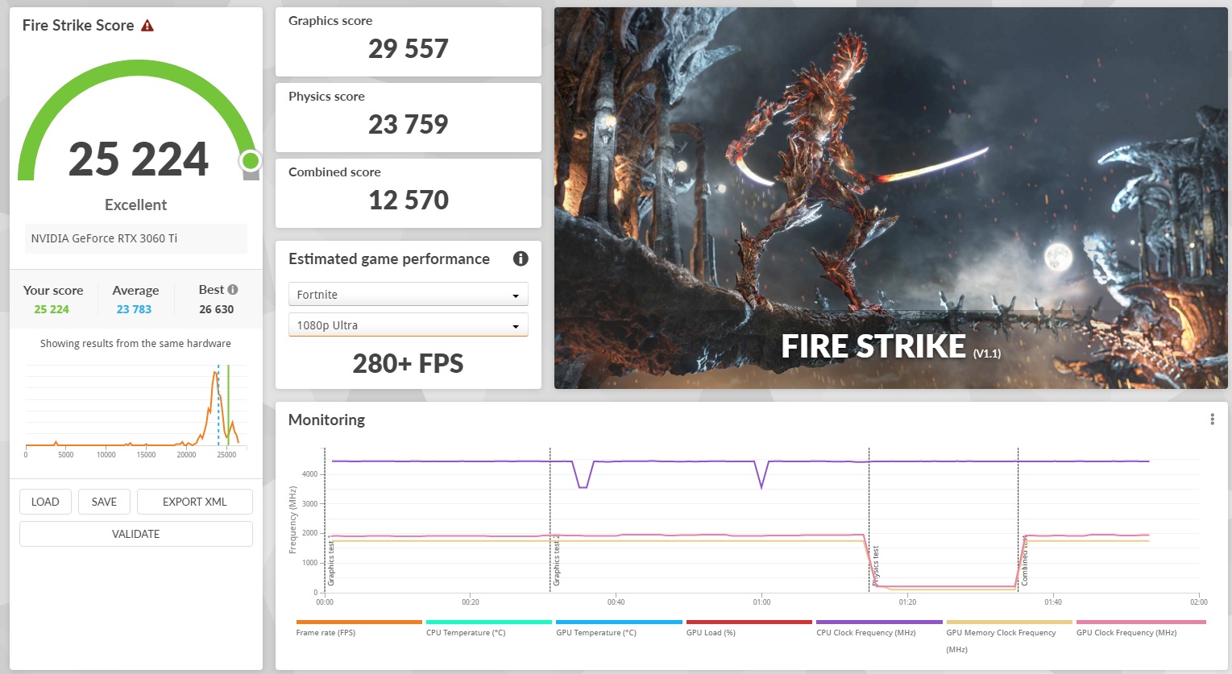The height and width of the screenshot is (674, 1232).
Task: Toggle the Frame rate (FPS) legend
Action: (x=359, y=629)
